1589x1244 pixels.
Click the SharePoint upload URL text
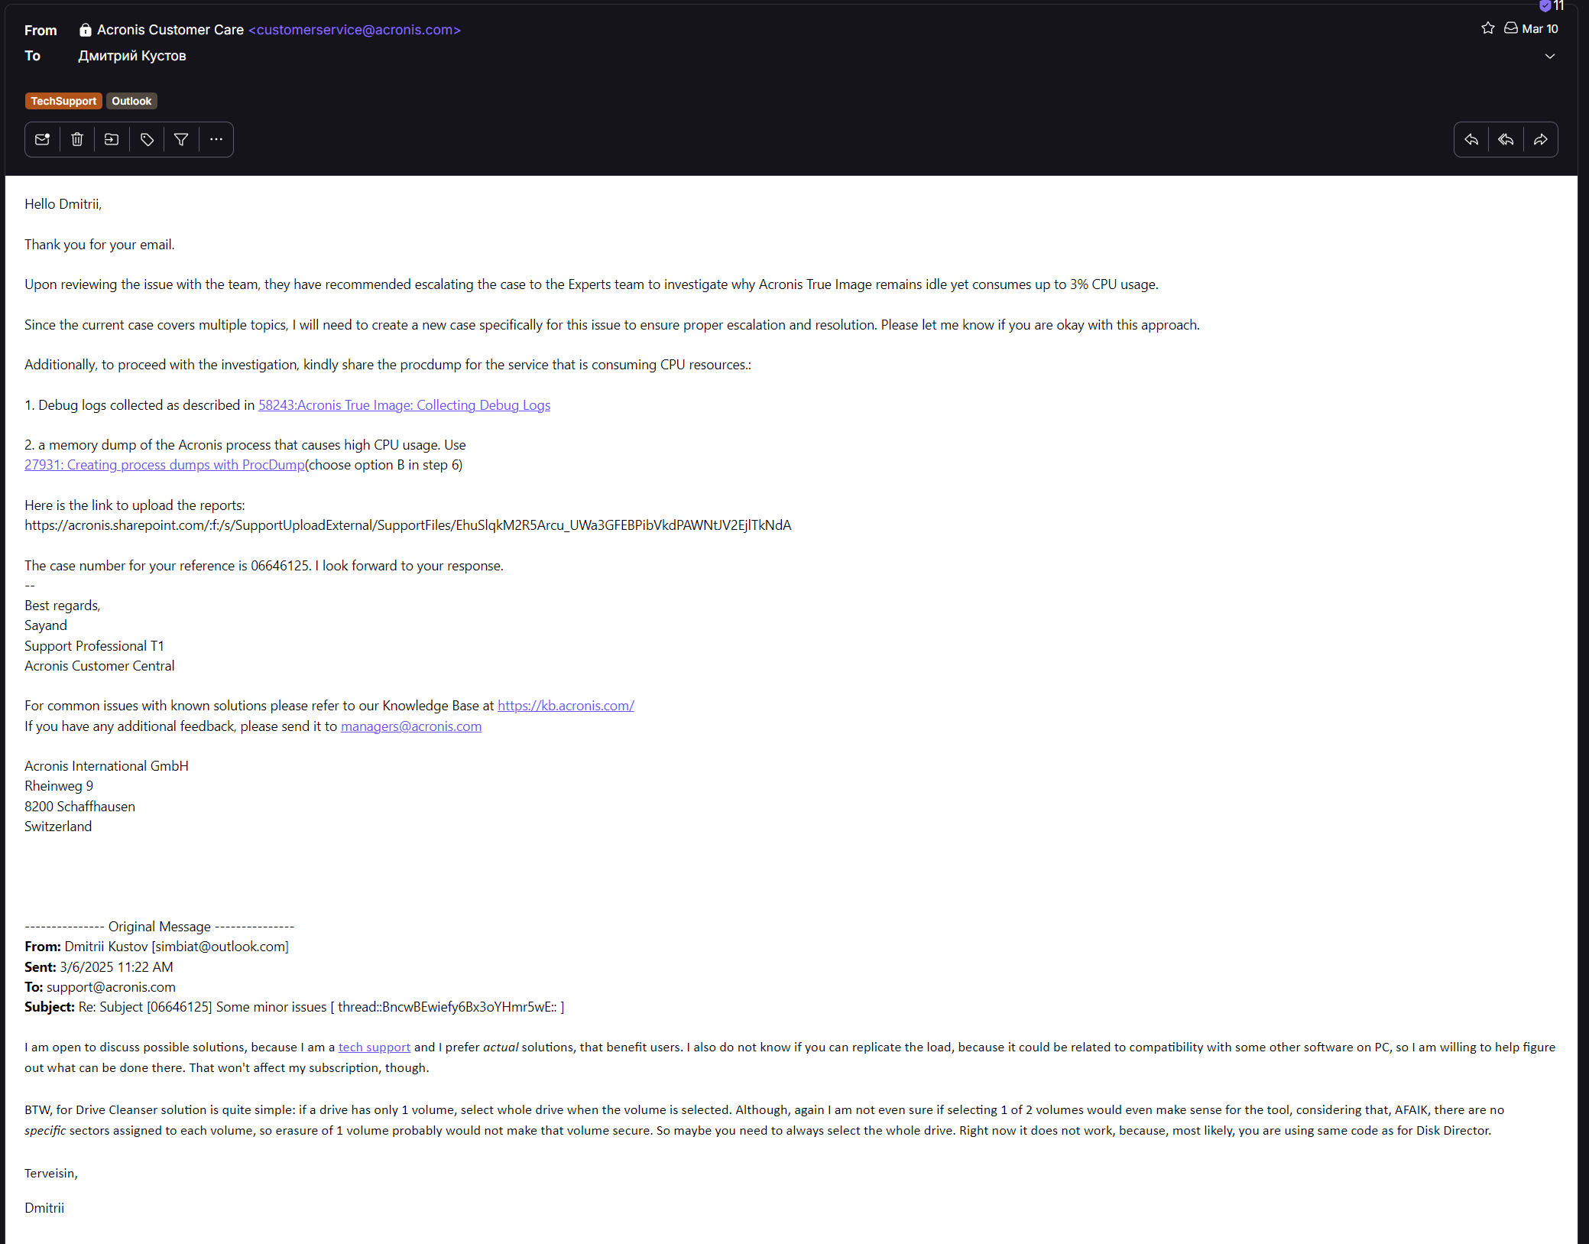(x=408, y=525)
